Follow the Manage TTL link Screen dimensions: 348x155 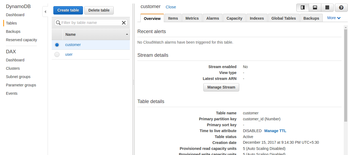275,131
